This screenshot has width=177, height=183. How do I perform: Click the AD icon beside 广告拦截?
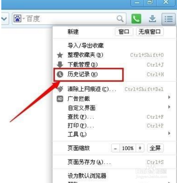click(60, 99)
